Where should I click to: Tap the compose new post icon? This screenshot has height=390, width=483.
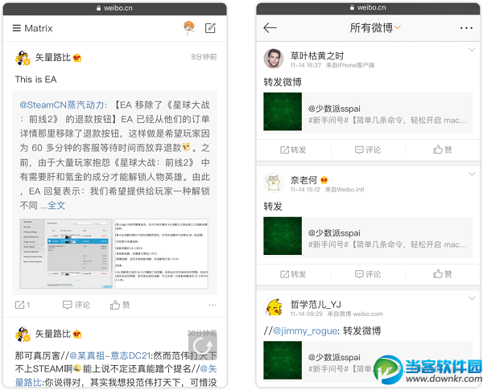pyautogui.click(x=210, y=28)
